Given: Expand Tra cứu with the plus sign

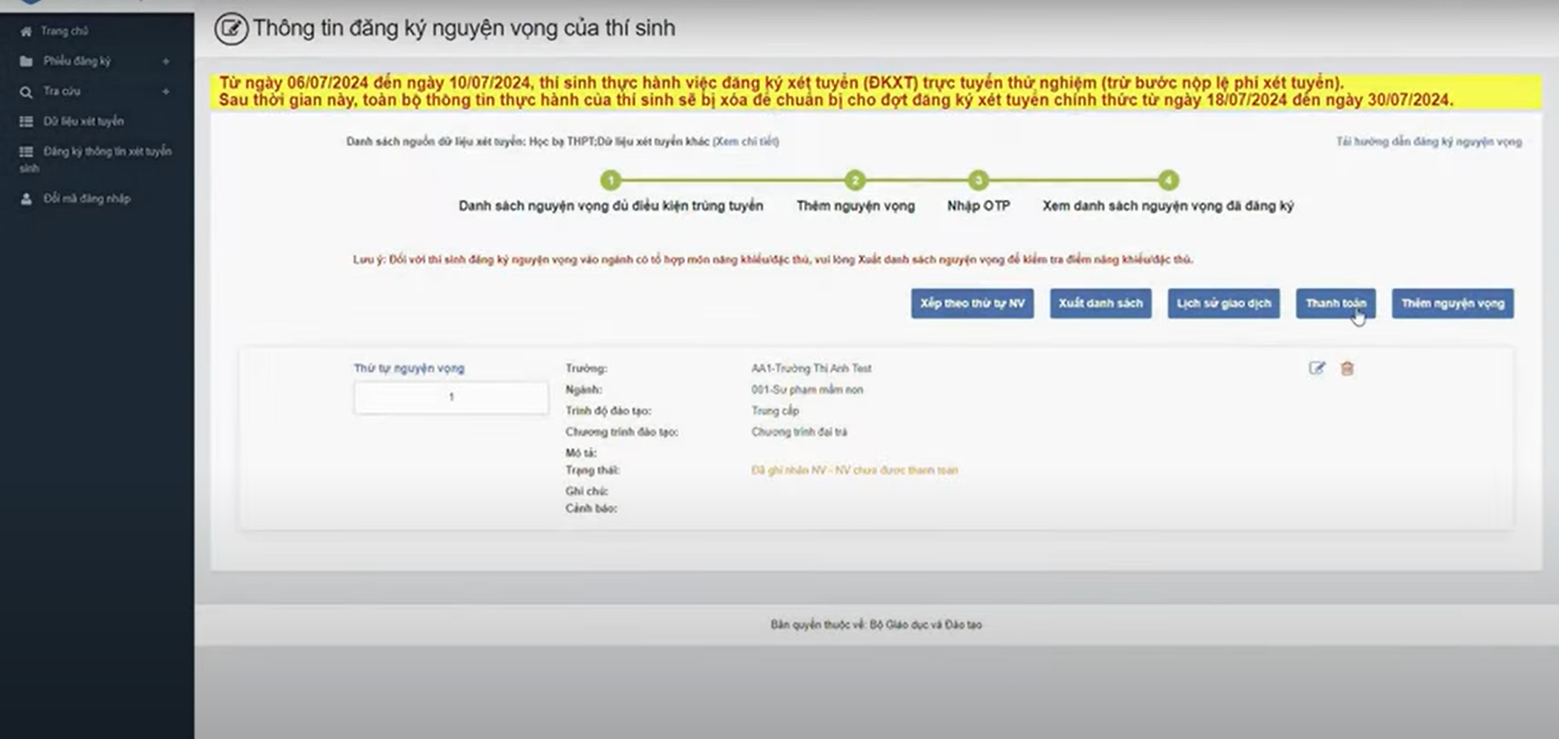Looking at the screenshot, I should pos(166,92).
